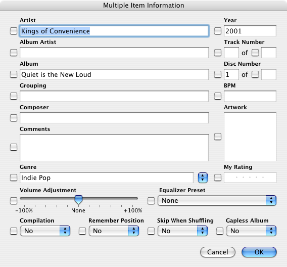The width and height of the screenshot is (287, 267).
Task: Click into the Composer text field
Action: coord(114,118)
